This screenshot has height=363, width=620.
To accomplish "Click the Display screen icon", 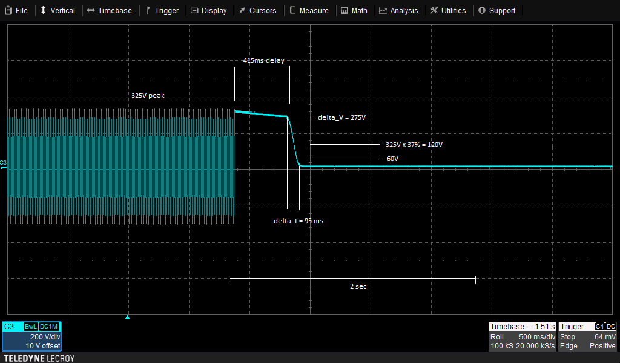I will point(194,10).
